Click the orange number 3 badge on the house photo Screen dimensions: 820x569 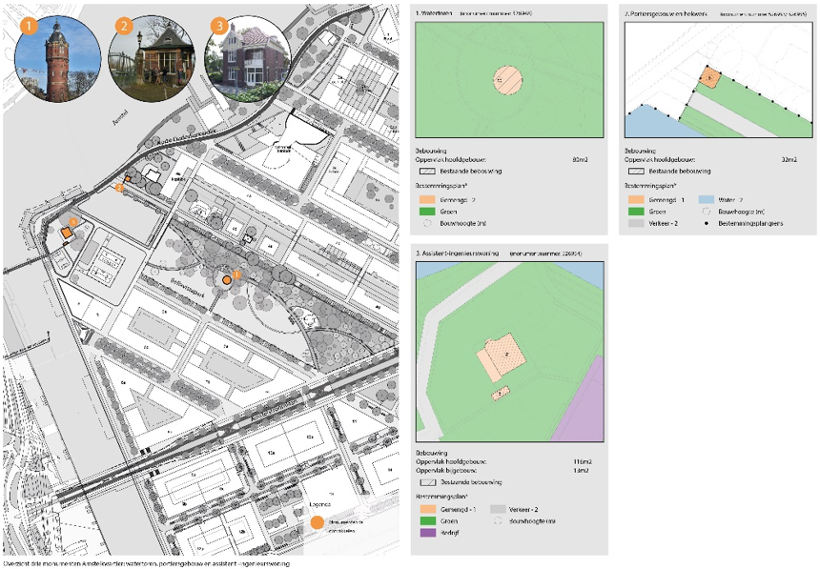pos(220,26)
